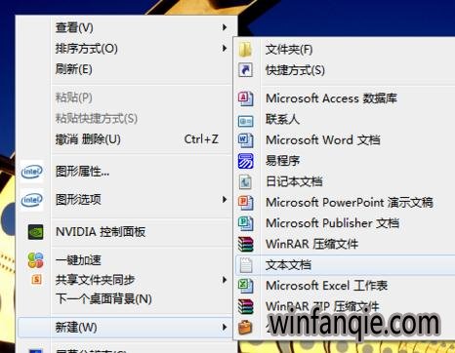This screenshot has height=353, width=455.
Task: Click the Publisher document icon
Action: (246, 223)
